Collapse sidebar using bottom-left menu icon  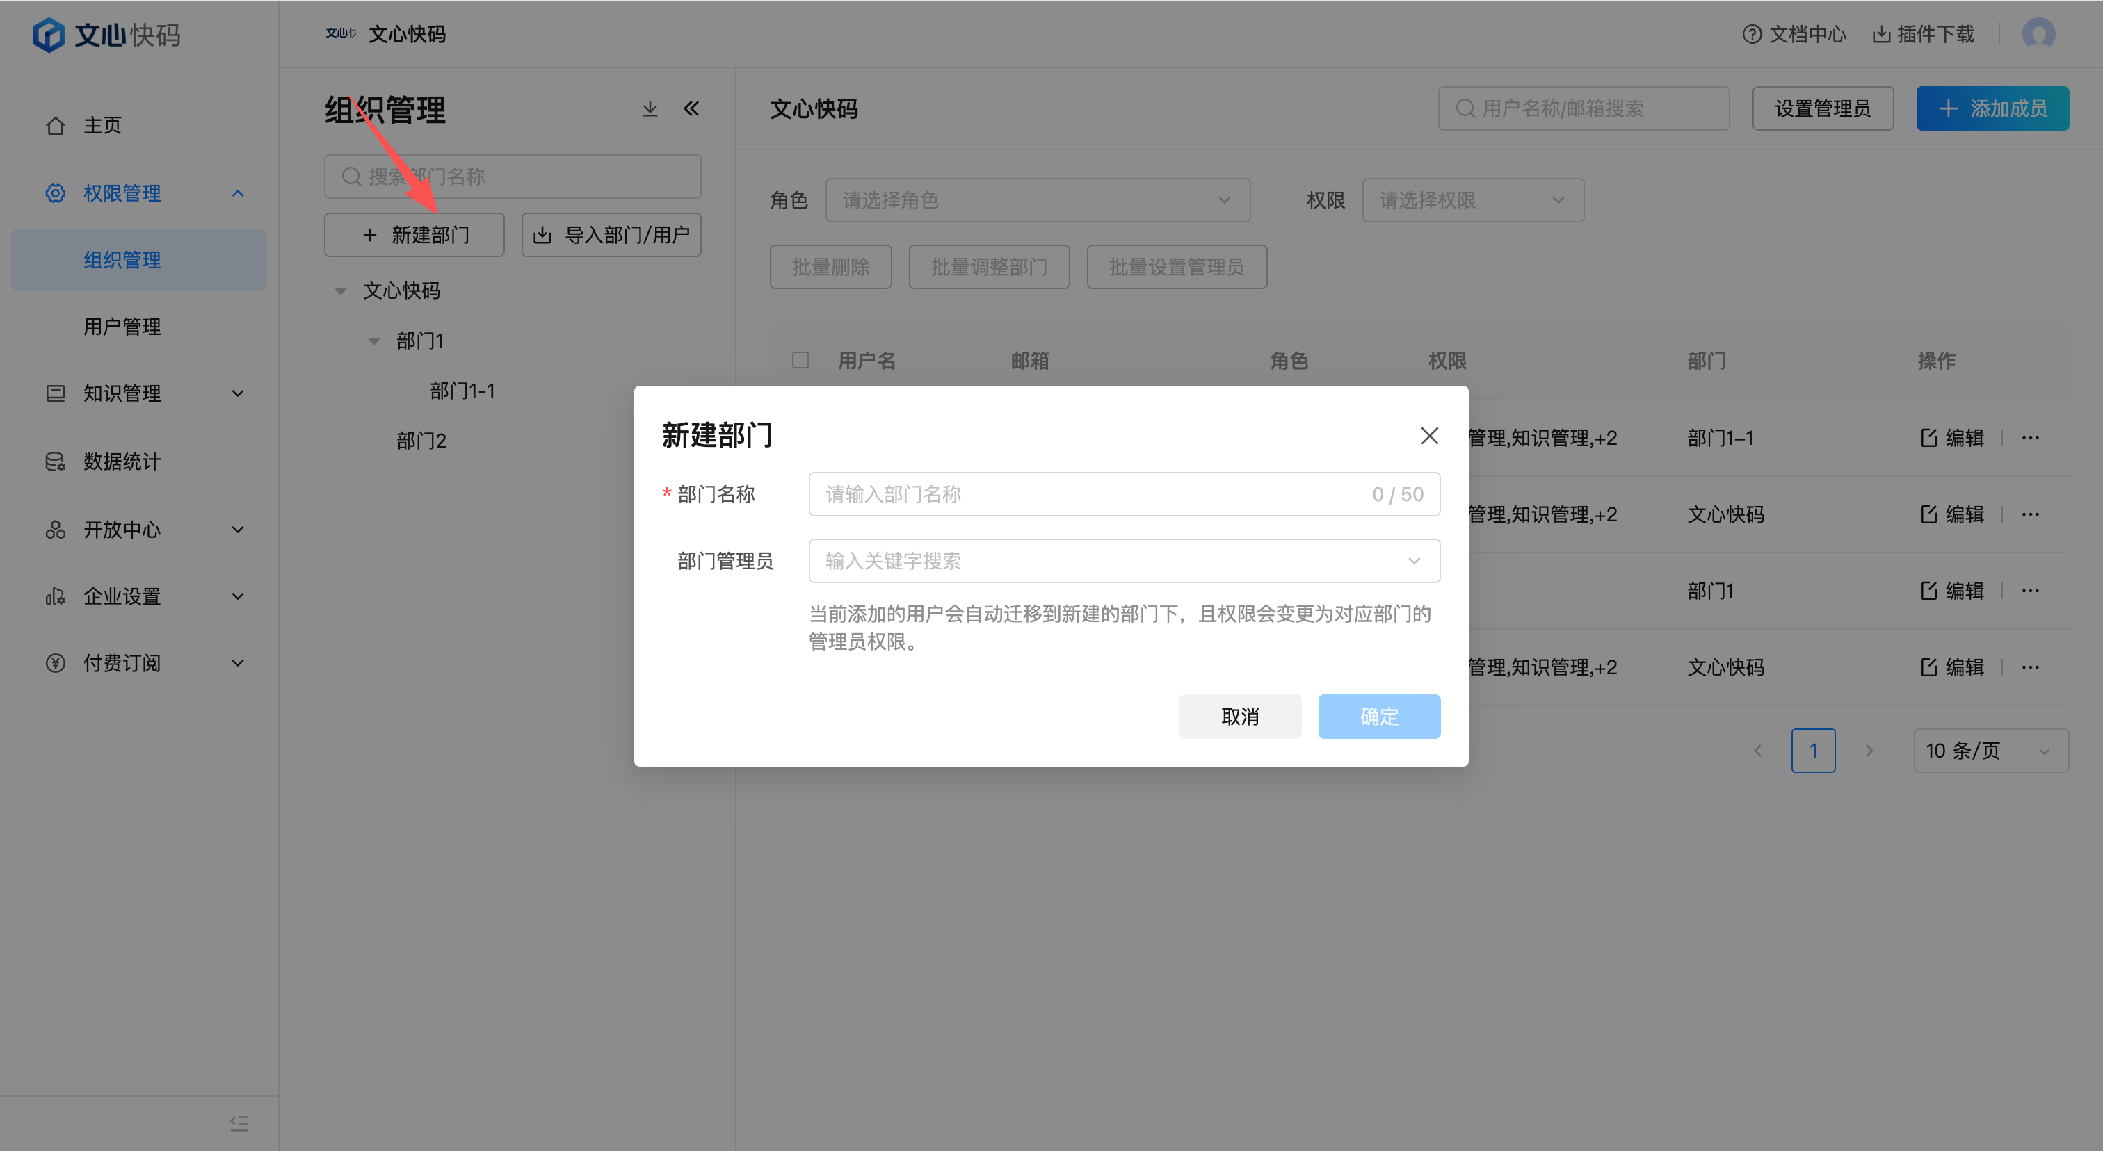(239, 1123)
